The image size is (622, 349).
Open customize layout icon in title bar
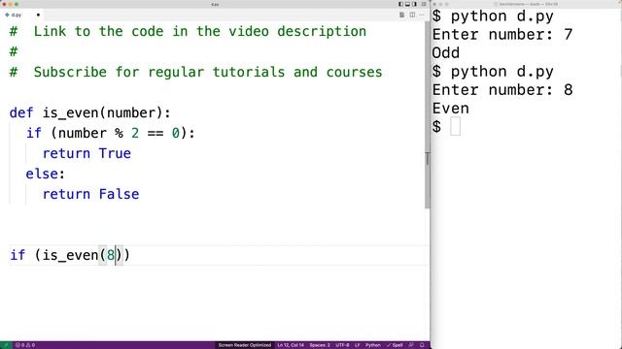point(424,4)
